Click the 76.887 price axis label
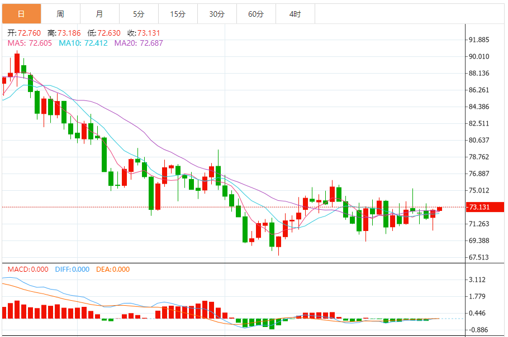Image resolution: width=508 pixels, height=337 pixels. (479, 174)
